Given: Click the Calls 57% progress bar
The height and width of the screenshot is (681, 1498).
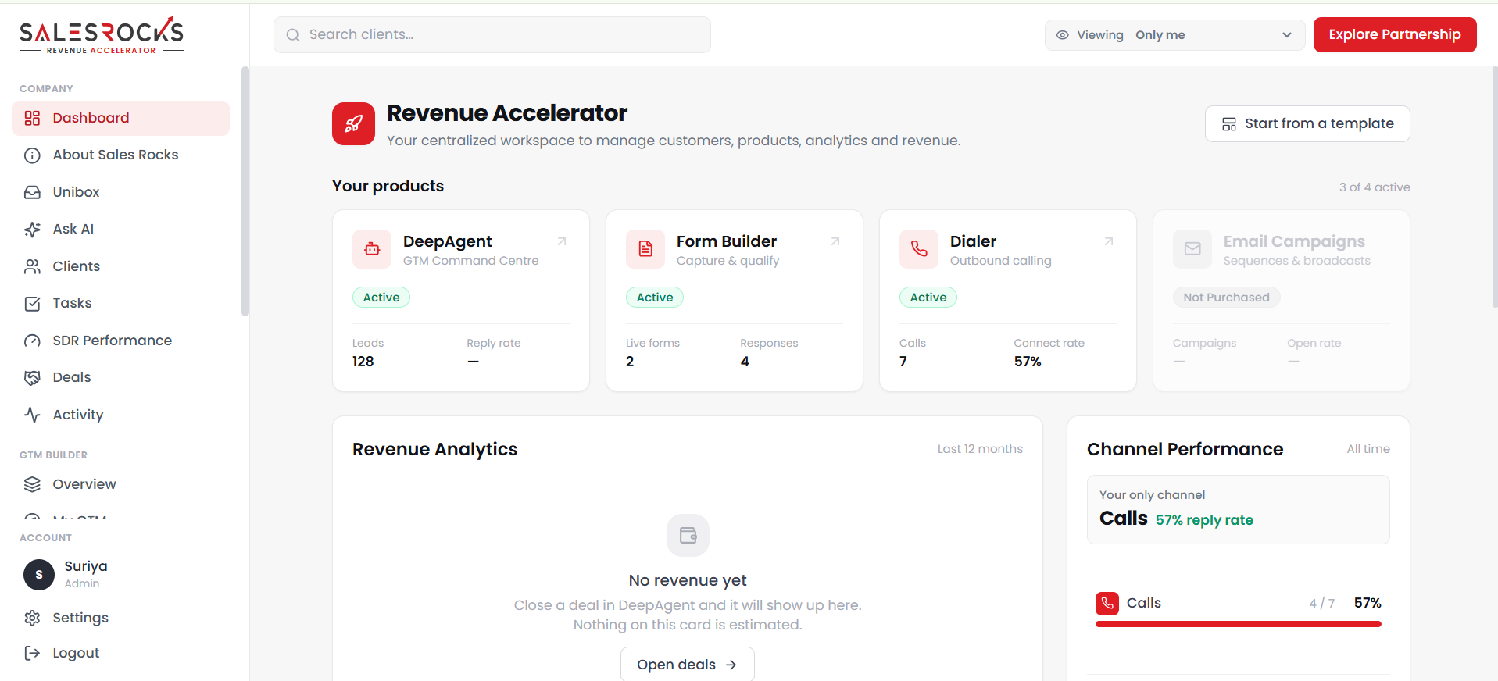Looking at the screenshot, I should (x=1239, y=624).
